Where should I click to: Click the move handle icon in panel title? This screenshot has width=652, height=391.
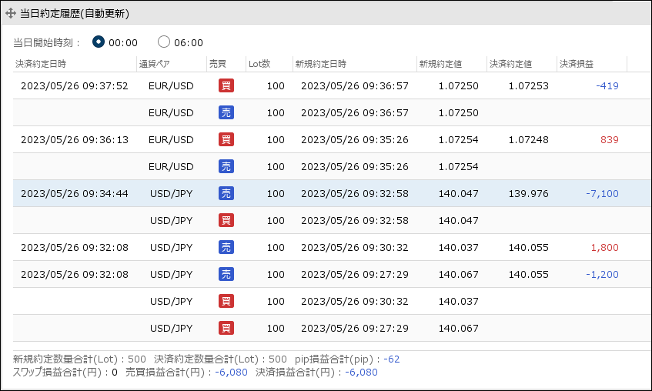11,14
